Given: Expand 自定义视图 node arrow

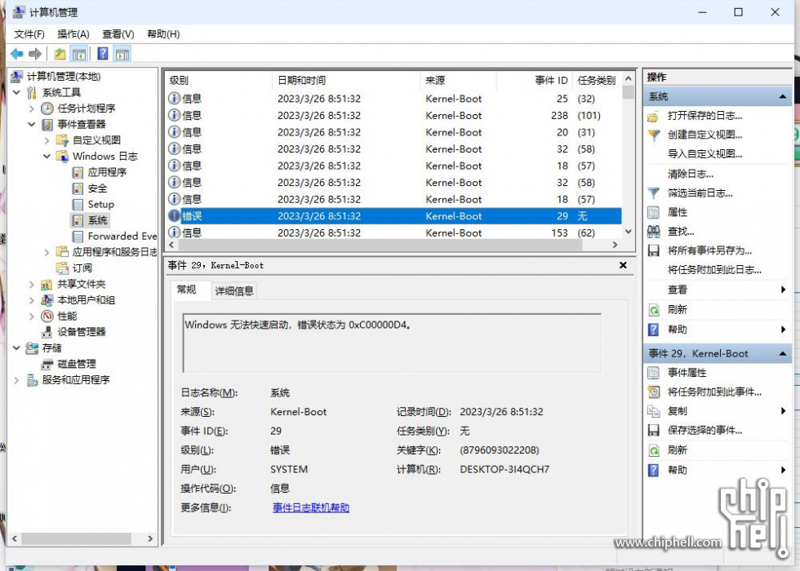Looking at the screenshot, I should coord(47,140).
